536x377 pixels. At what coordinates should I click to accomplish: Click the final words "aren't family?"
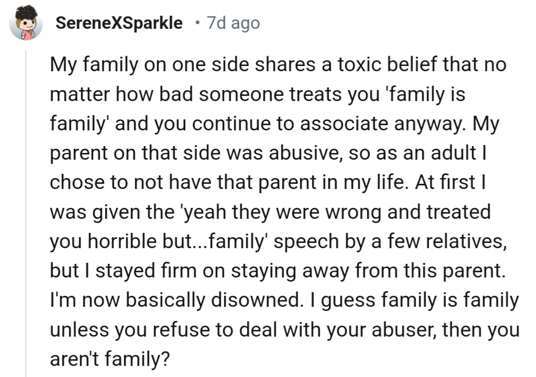[x=110, y=360]
